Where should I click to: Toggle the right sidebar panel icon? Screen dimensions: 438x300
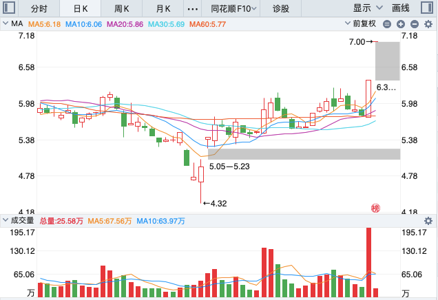pyautogui.click(x=427, y=8)
